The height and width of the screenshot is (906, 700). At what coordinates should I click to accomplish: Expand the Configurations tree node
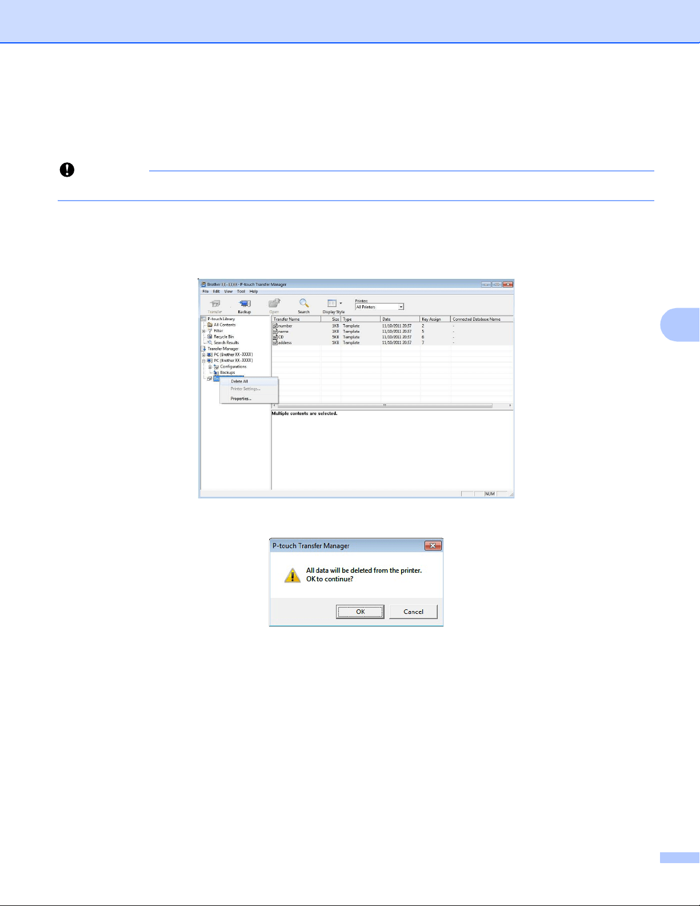[x=210, y=366]
